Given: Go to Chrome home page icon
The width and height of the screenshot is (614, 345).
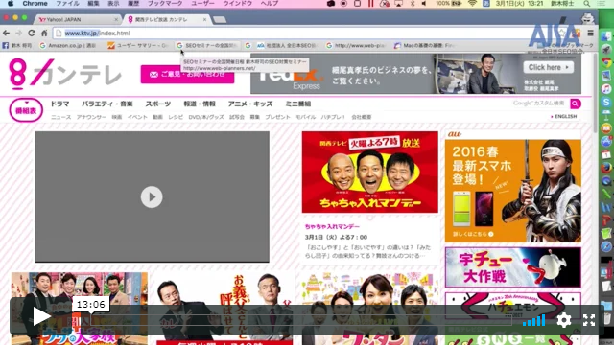Looking at the screenshot, I should tap(44, 34).
